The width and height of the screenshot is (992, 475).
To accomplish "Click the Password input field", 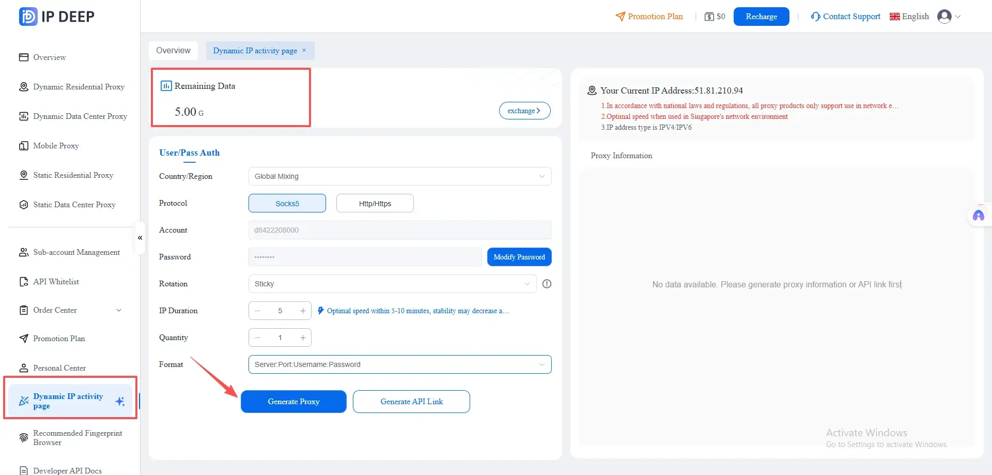I will point(365,257).
